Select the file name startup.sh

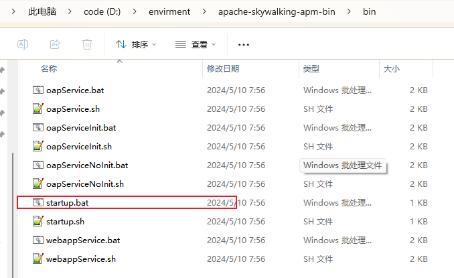tap(66, 222)
